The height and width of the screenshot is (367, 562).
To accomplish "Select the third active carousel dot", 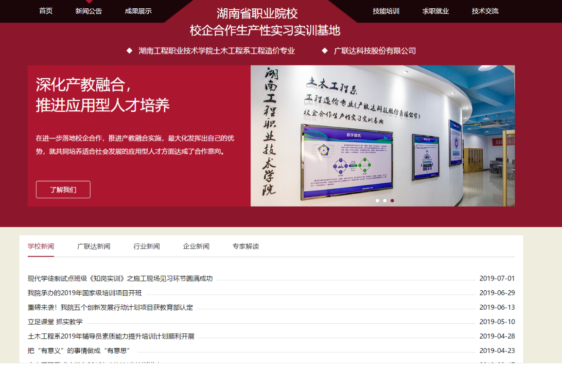I will (x=392, y=200).
